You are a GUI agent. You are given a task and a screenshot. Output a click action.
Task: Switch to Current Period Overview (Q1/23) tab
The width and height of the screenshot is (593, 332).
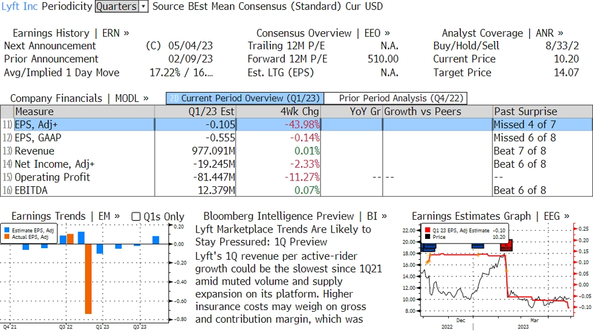click(x=245, y=98)
